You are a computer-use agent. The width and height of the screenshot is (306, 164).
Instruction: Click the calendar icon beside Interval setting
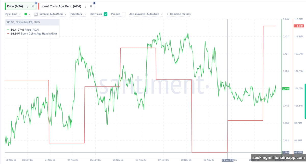[x=36, y=14]
